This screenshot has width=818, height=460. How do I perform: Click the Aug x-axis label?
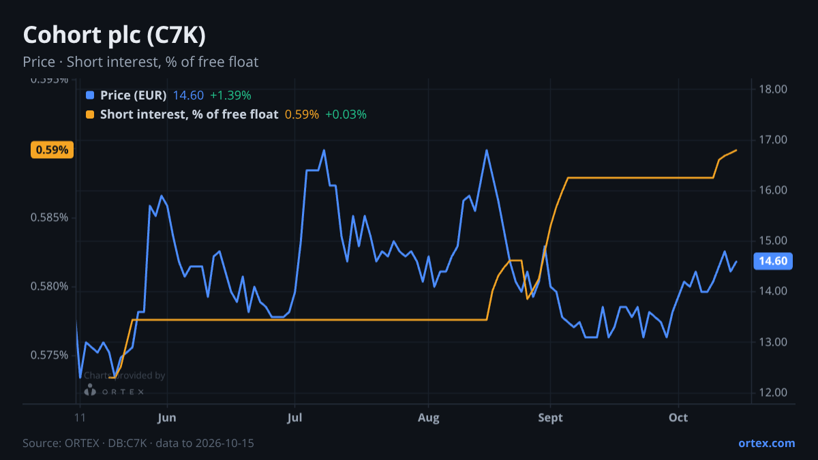click(428, 418)
